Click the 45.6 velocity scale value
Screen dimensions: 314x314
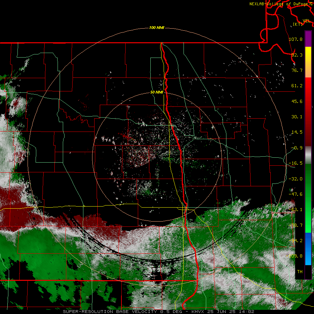pyautogui.click(x=297, y=101)
